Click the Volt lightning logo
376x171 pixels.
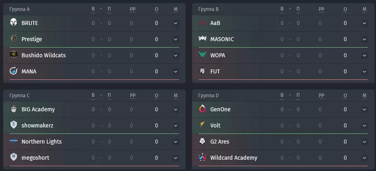pos(202,125)
